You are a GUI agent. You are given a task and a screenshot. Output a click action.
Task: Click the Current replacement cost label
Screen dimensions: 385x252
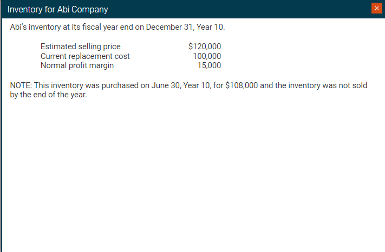tap(85, 56)
